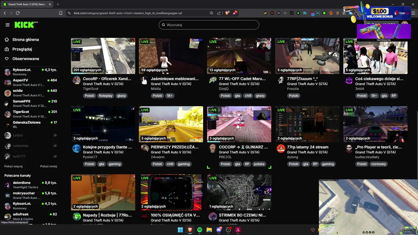The width and height of the screenshot is (418, 235).
Task: Click the Wyszukaj search field
Action: [209, 25]
